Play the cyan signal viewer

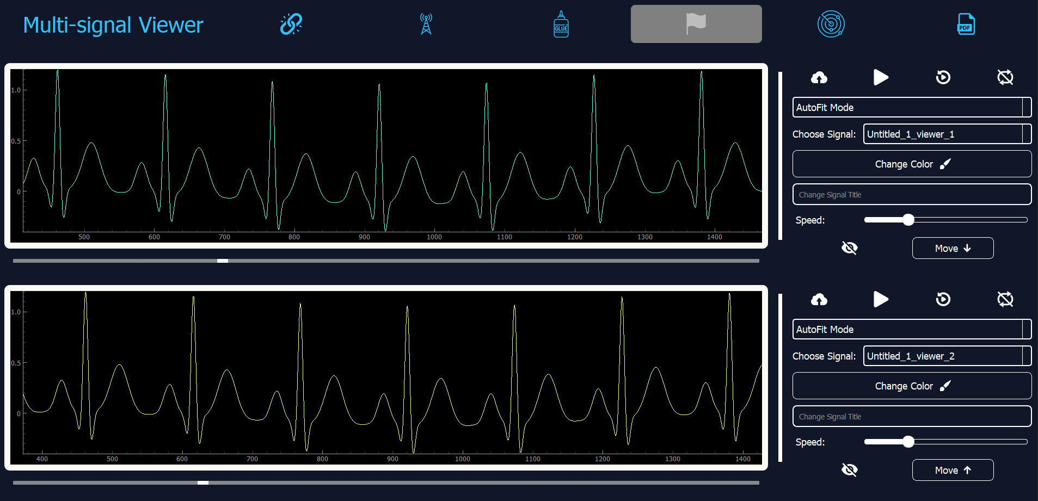click(x=881, y=77)
